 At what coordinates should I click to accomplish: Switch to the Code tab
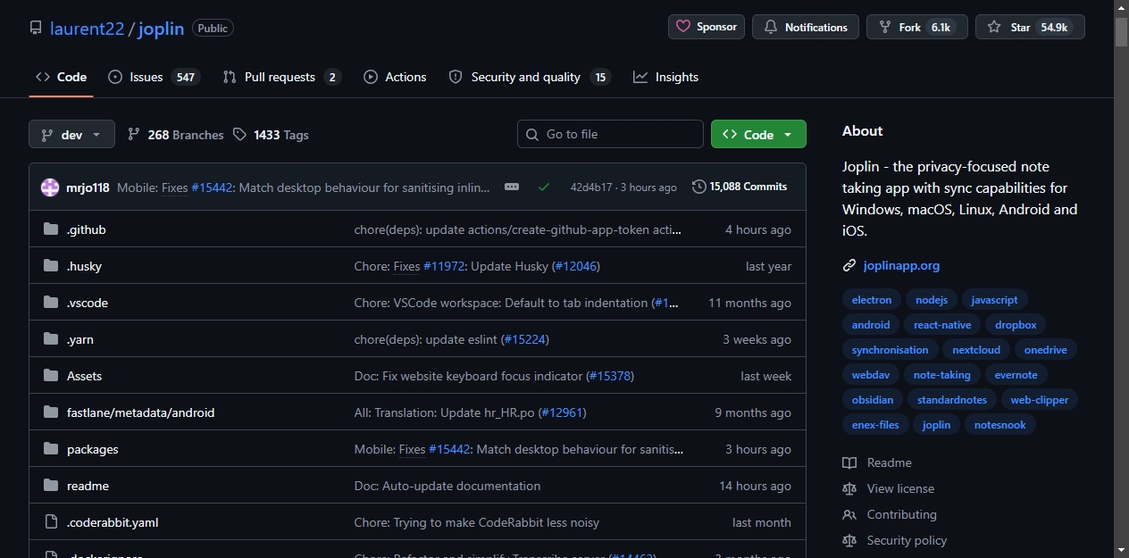[x=61, y=77]
